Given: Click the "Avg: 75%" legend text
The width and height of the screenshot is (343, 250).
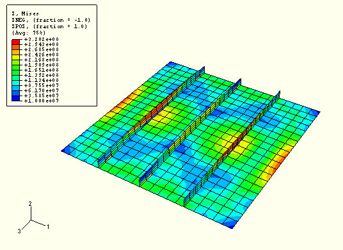Looking at the screenshot, I should [x=29, y=33].
